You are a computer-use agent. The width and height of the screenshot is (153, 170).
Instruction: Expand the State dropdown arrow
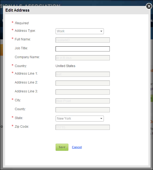(x=101, y=119)
